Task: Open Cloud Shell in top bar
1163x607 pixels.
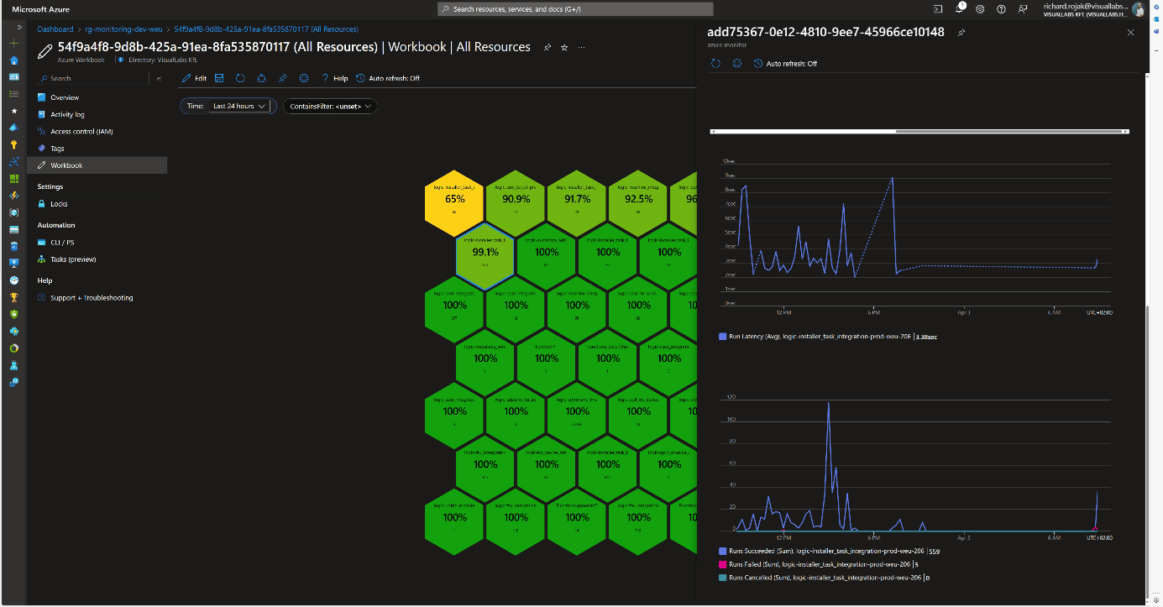Action: [938, 8]
